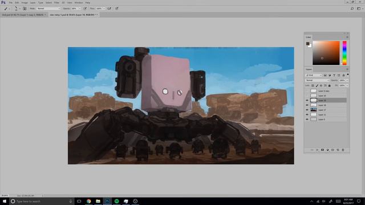Filter layers for adjustment layers
365x205 pixels.
pyautogui.click(x=330, y=75)
